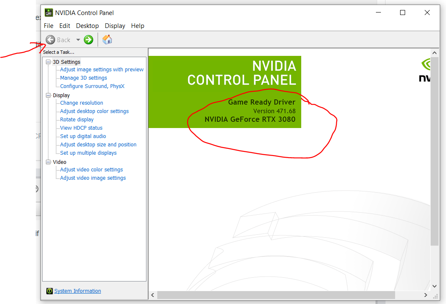Close the NVIDIA Control Panel window

[x=427, y=13]
